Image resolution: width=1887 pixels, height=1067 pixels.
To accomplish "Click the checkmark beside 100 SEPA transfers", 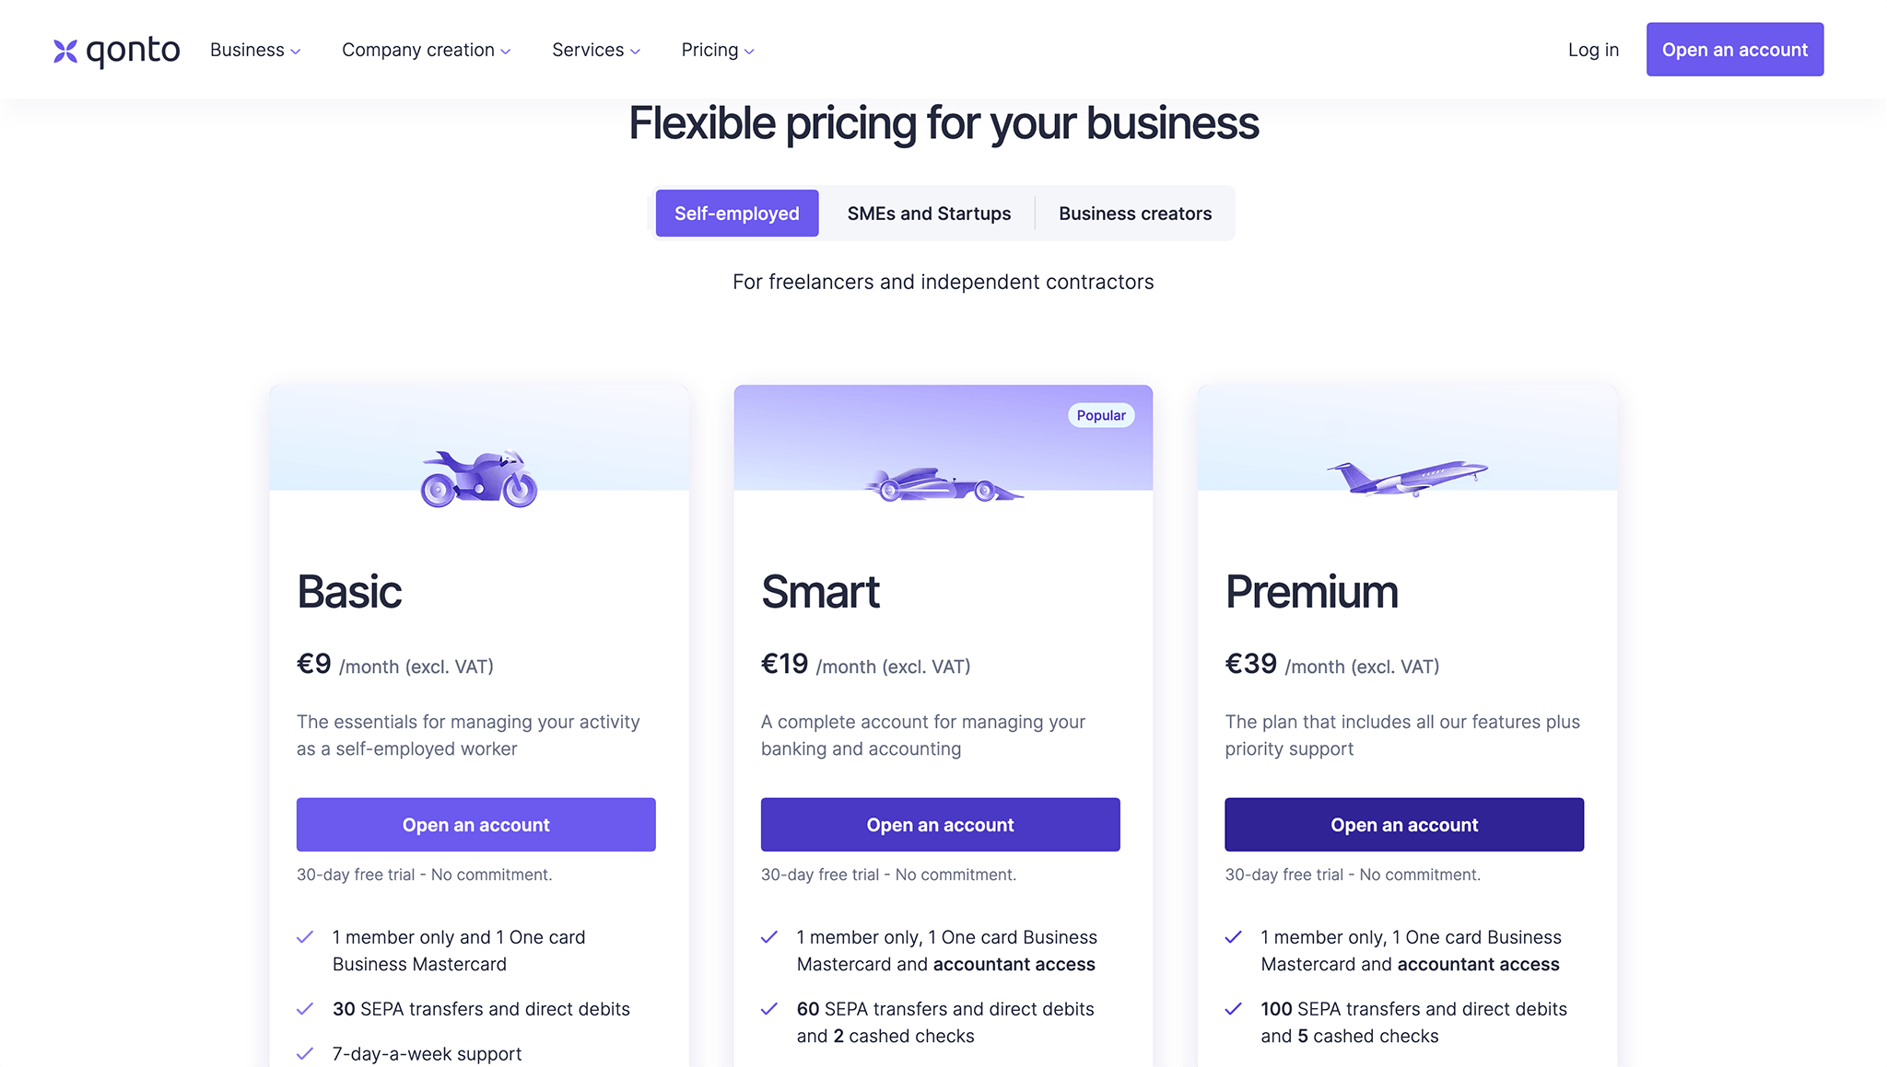I will (1233, 1008).
